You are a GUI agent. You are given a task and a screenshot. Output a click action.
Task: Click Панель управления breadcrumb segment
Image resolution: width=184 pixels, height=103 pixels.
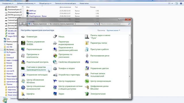[x=40, y=24]
